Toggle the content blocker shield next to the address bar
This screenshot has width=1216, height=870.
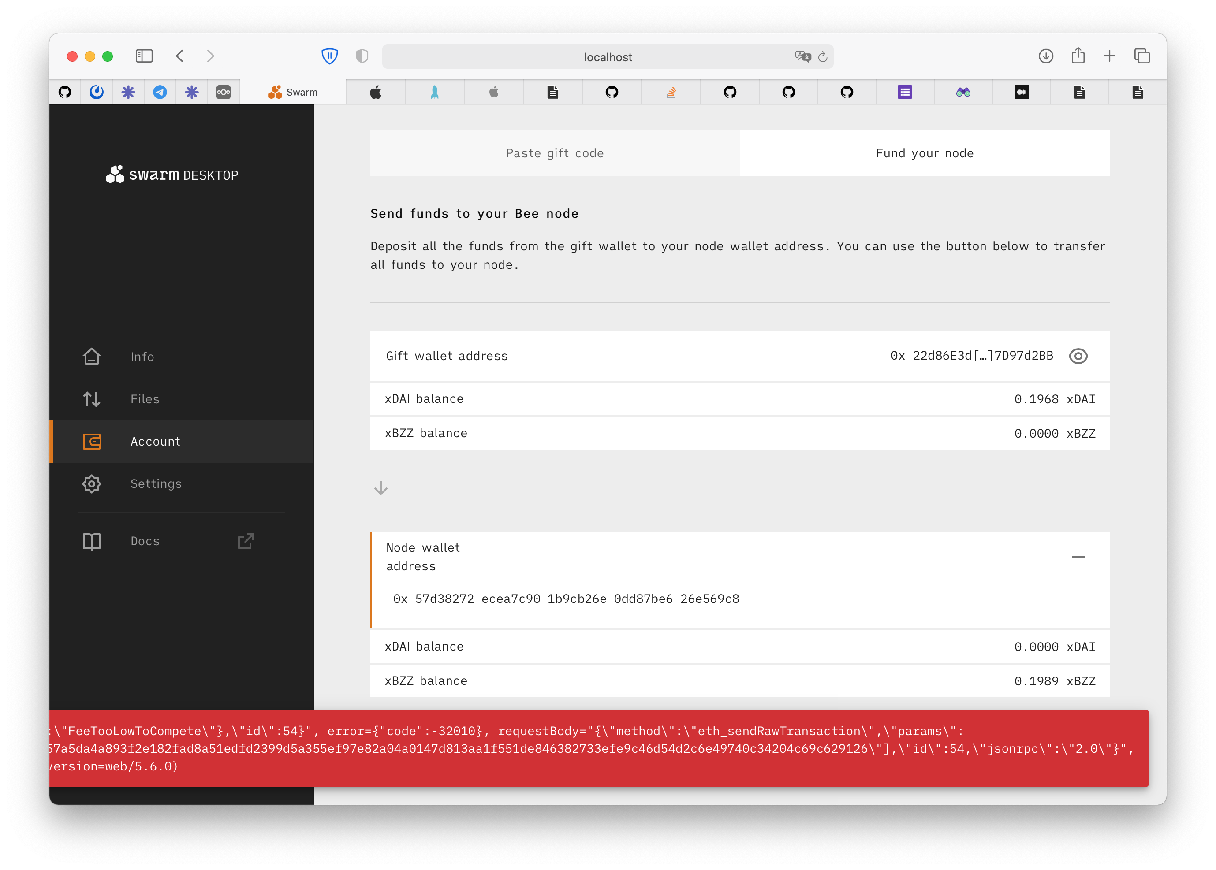coord(362,56)
